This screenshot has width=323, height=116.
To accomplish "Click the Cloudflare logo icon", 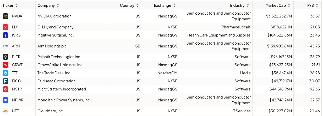I will 6,111.
